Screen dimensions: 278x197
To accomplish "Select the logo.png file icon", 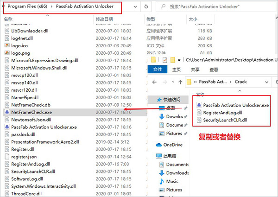I will (7, 53).
